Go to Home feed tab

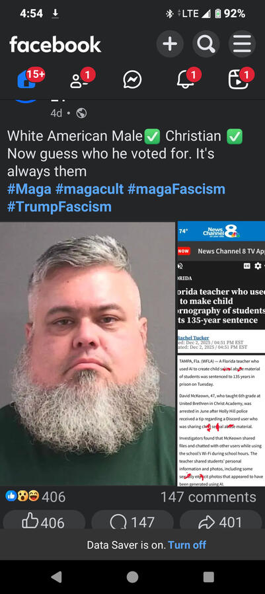coord(26,79)
